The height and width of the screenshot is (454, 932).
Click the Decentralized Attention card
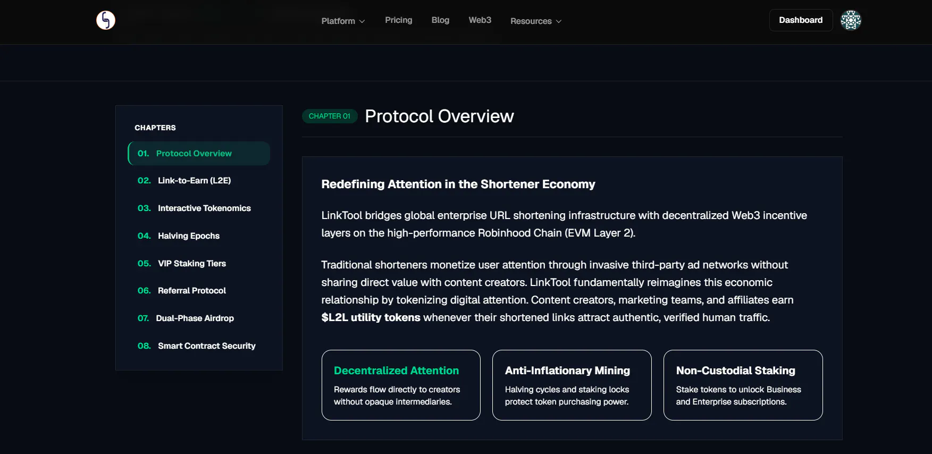[401, 385]
